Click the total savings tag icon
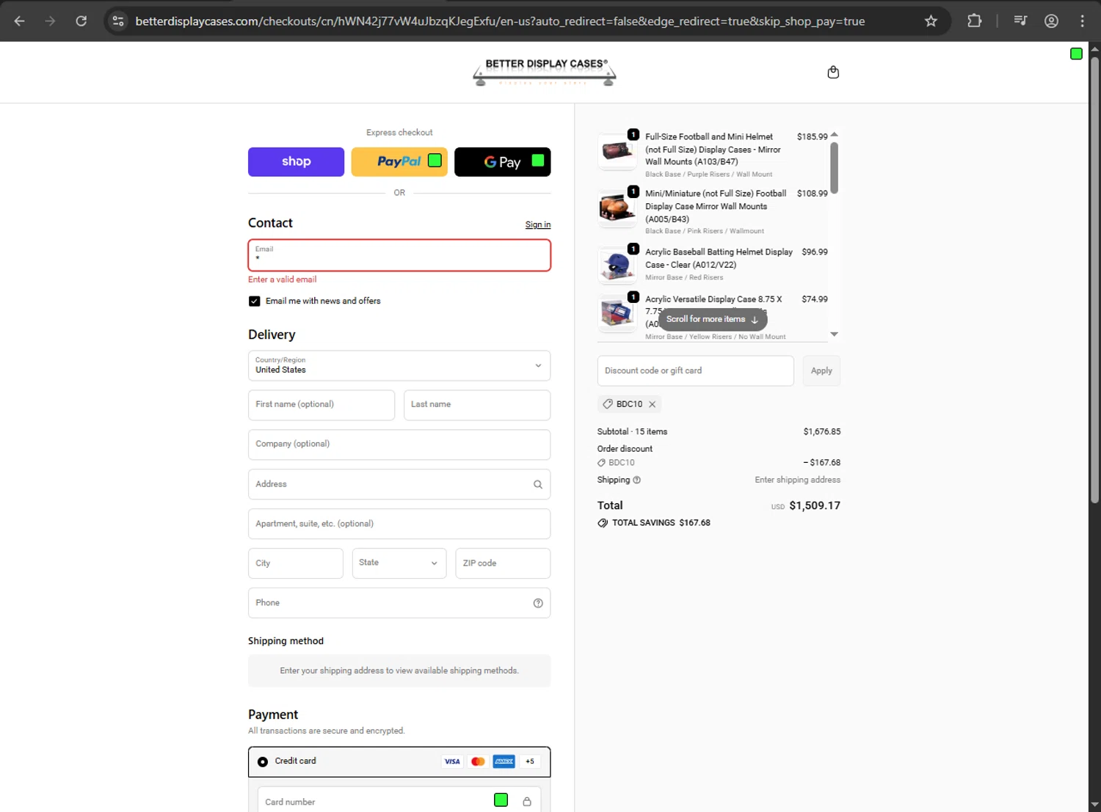This screenshot has height=812, width=1101. 603,523
